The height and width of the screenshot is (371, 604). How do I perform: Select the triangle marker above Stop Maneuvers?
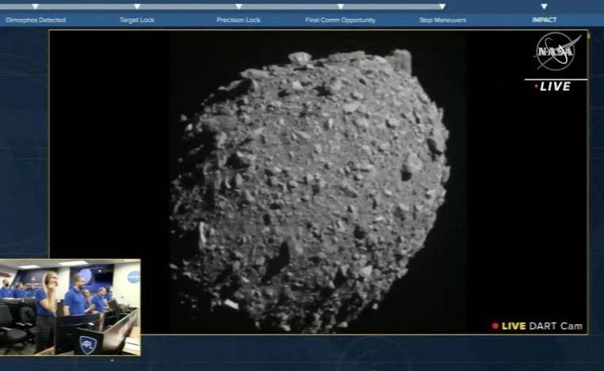[442, 6]
